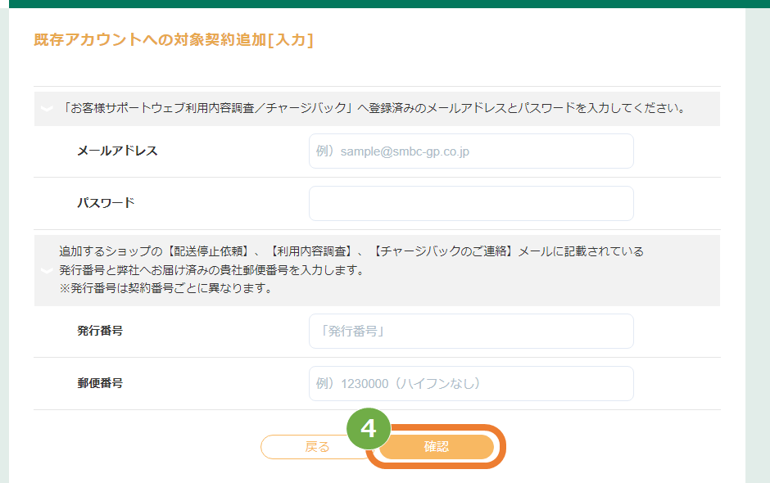
Task: Click the 発行番号 label text
Action: [x=100, y=332]
